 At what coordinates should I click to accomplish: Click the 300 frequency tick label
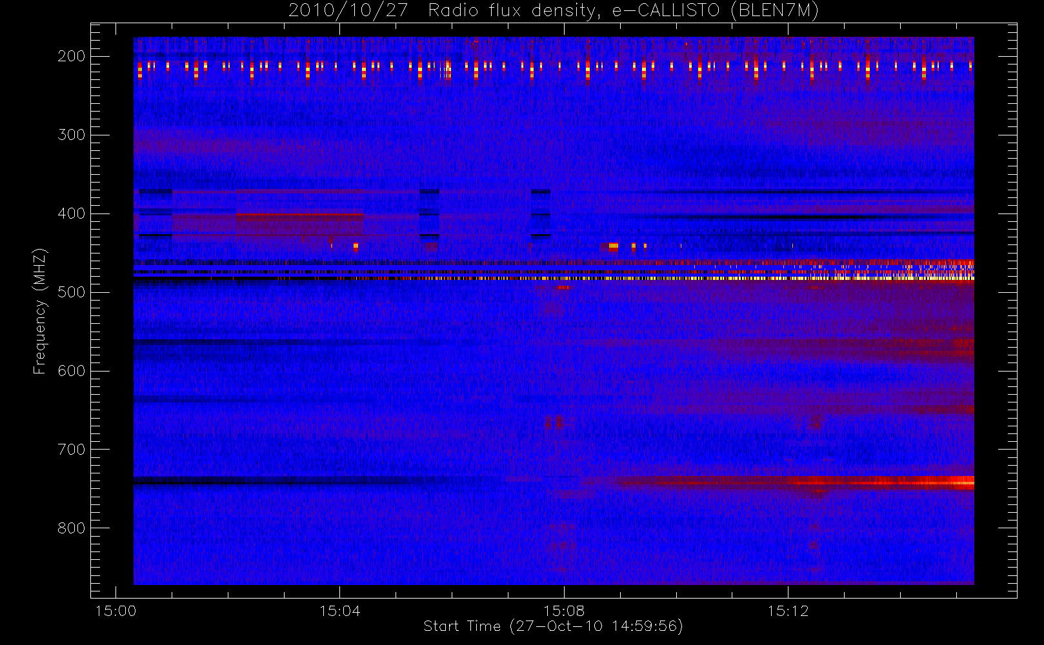point(71,135)
